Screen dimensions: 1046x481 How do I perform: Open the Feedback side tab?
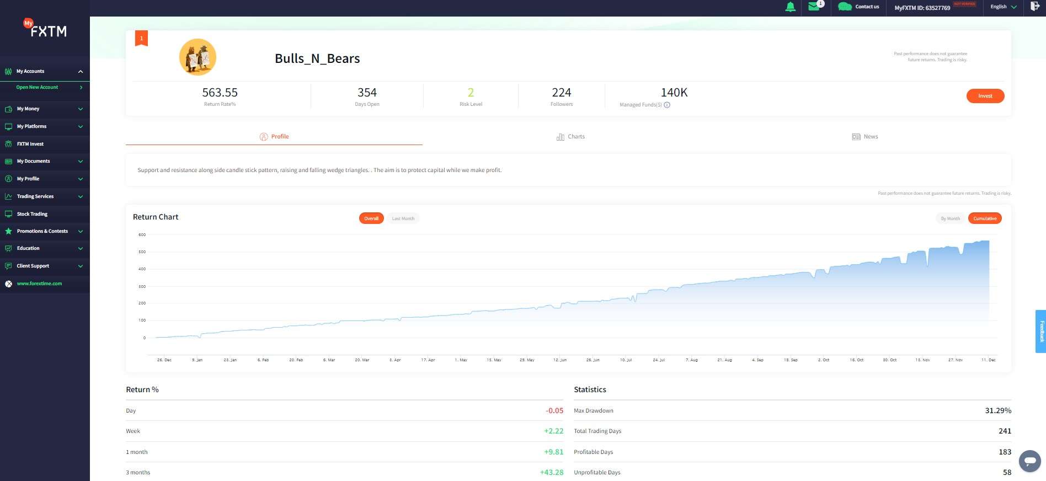(1040, 331)
